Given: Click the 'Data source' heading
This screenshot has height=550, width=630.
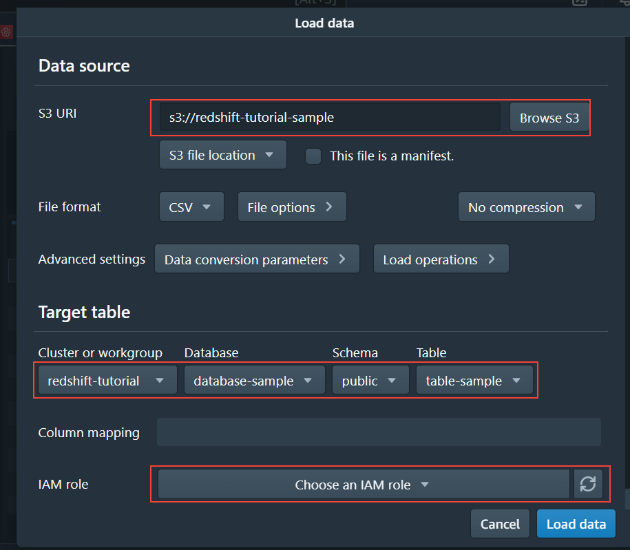Looking at the screenshot, I should point(84,65).
